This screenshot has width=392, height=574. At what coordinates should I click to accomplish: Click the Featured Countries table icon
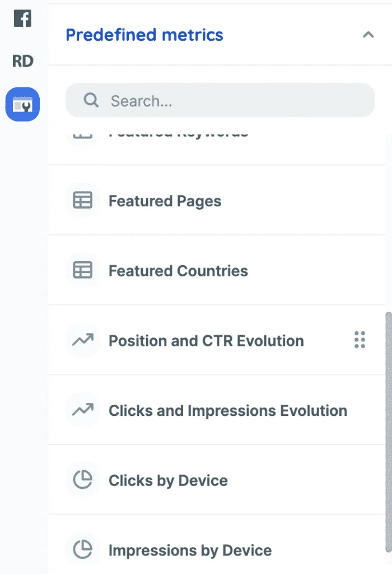[83, 271]
